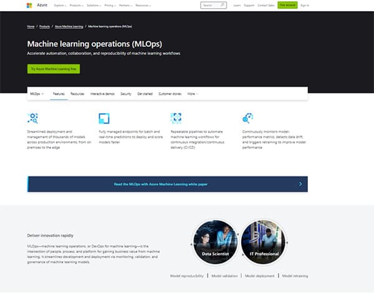Click the Deliver innovation rapidly heading

[50, 236]
